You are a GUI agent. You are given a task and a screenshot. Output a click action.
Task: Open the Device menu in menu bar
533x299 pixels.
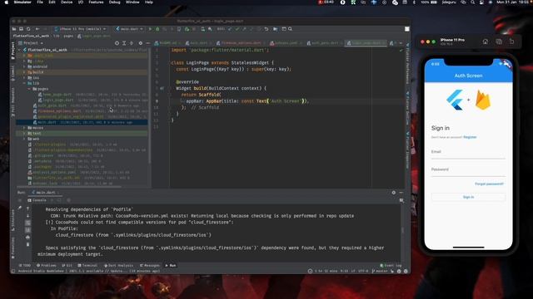click(67, 2)
